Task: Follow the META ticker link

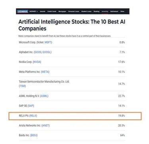Action: (x=45, y=72)
